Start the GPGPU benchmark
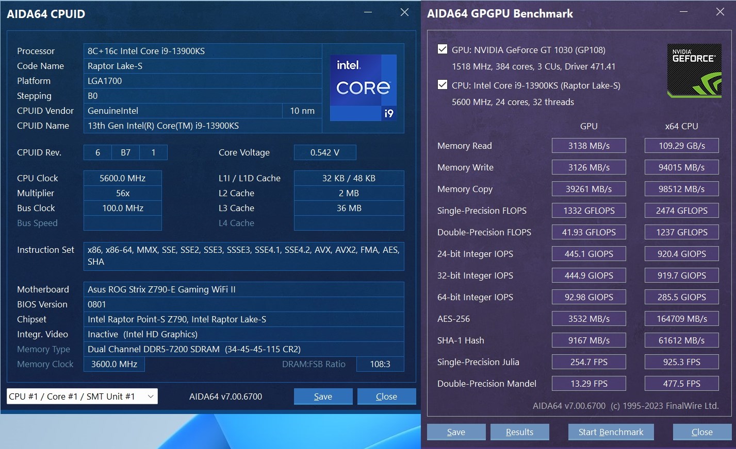The width and height of the screenshot is (736, 449). (611, 432)
